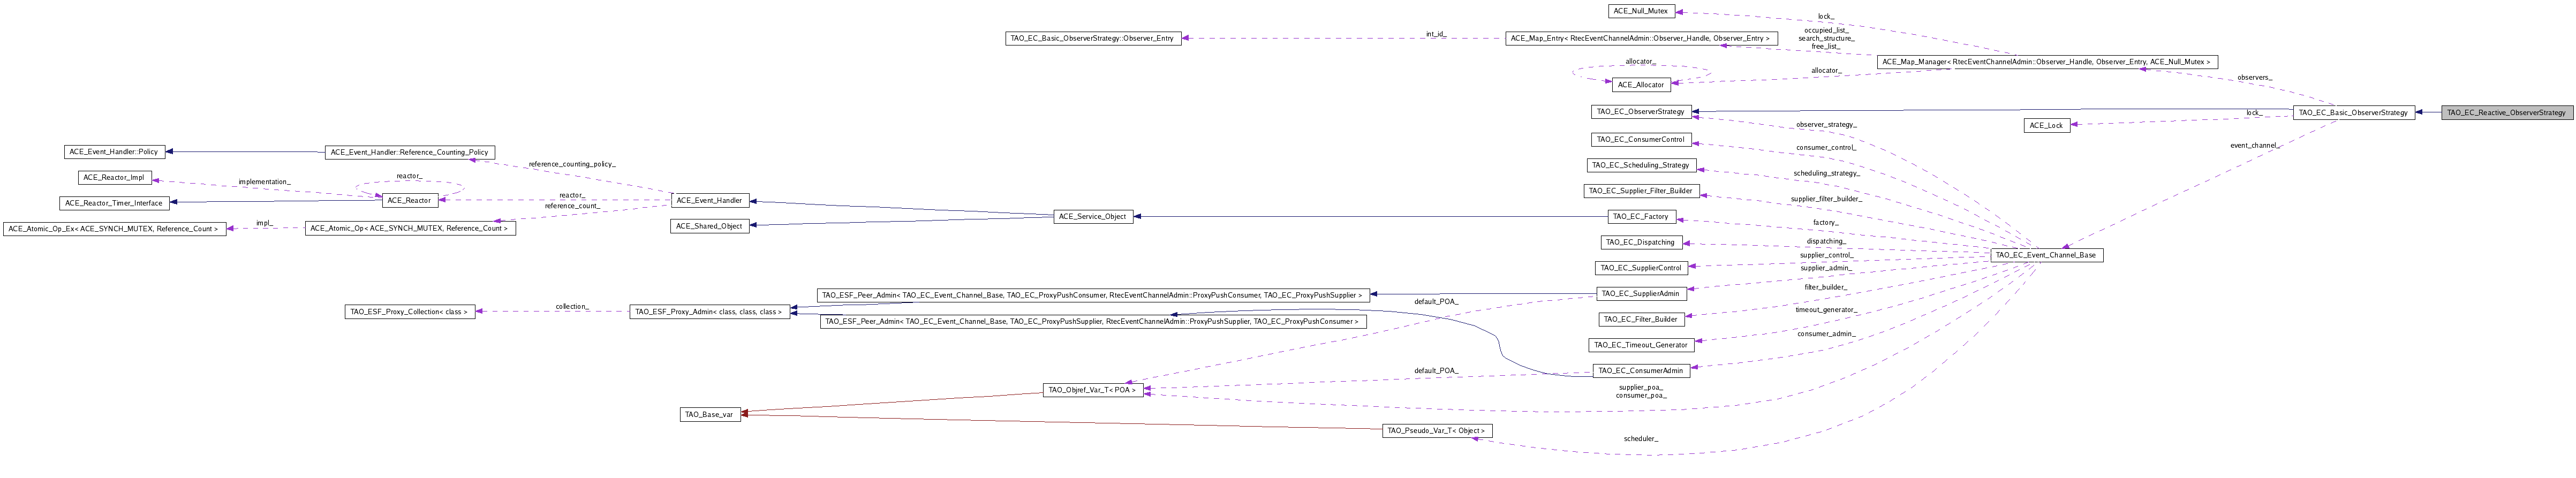The width and height of the screenshot is (2576, 478).
Task: Select the ACE_Atomic_Op< ACE_SYNCH_MUTEX, Reference_Count > node
Action: 410,229
